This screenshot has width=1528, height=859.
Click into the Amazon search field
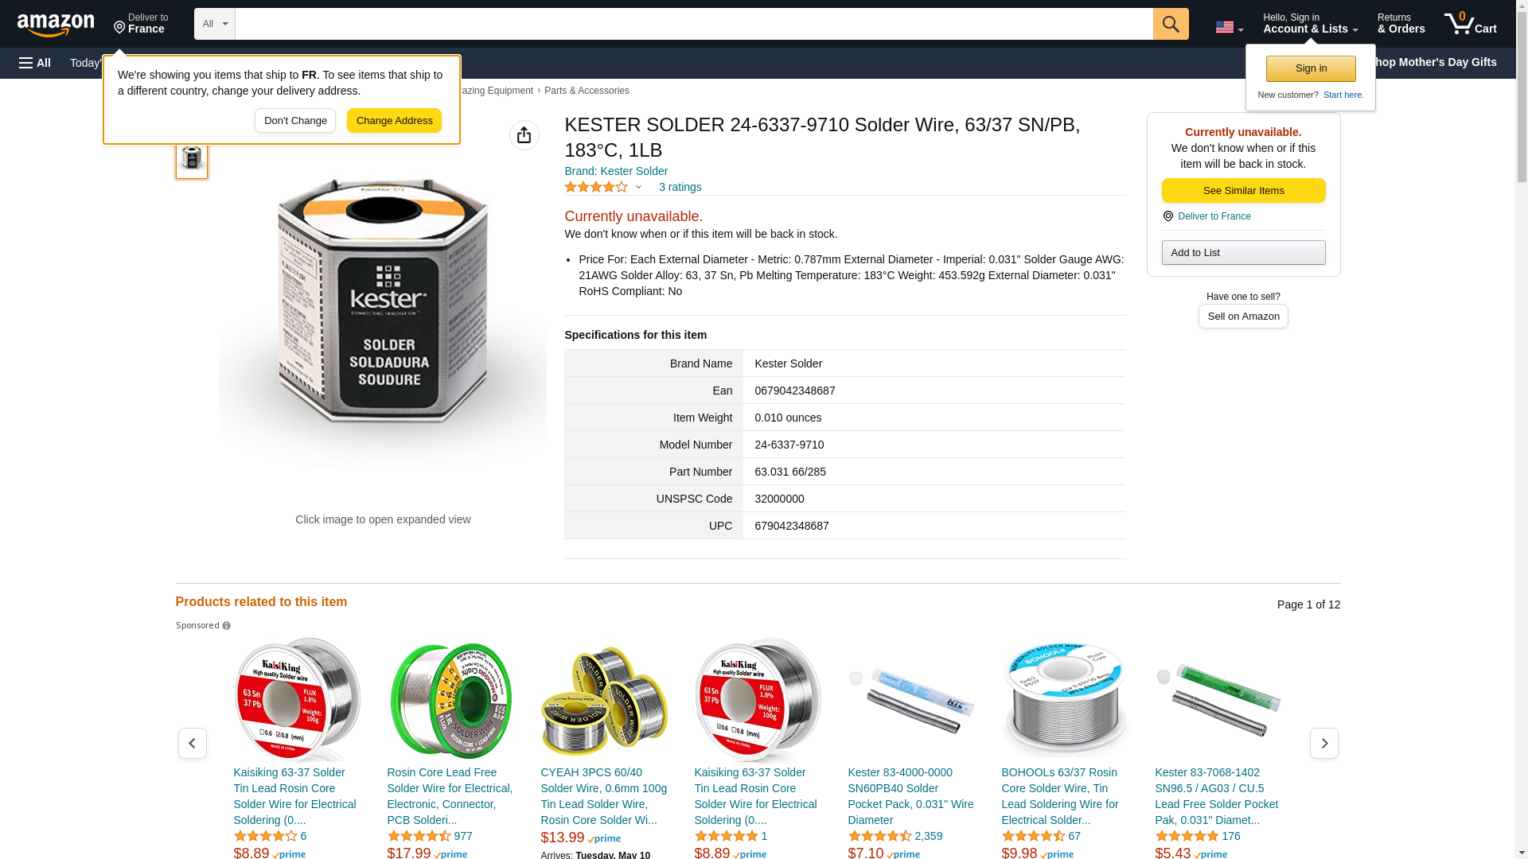click(x=693, y=24)
